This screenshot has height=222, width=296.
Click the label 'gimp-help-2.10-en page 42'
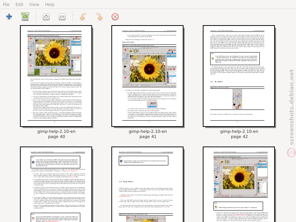point(239,134)
